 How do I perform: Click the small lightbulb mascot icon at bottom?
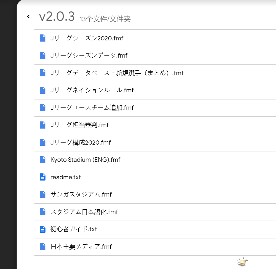(242, 262)
